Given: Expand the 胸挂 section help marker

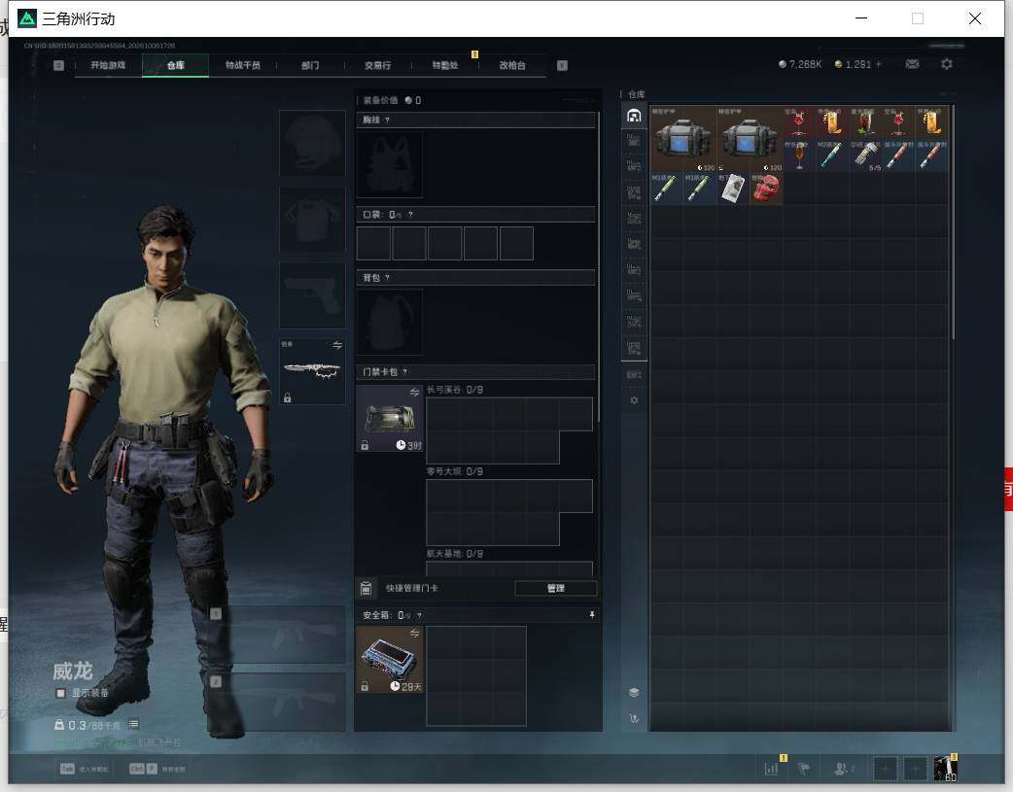Looking at the screenshot, I should tap(387, 120).
